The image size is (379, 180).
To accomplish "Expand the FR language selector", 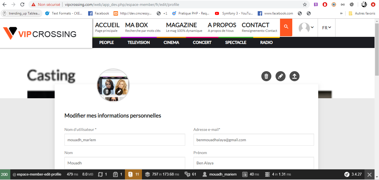I will tap(326, 28).
